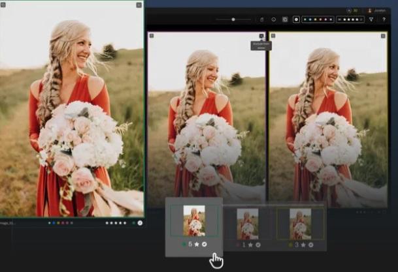Toggle checkmark on the 5-star thumbnail
This screenshot has width=398, height=272.
tap(203, 245)
